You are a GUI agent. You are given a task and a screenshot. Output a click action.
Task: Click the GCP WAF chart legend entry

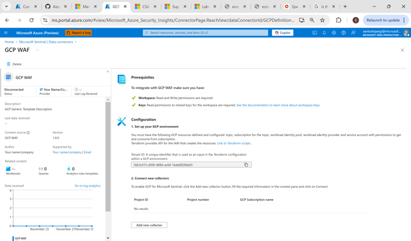(20, 238)
